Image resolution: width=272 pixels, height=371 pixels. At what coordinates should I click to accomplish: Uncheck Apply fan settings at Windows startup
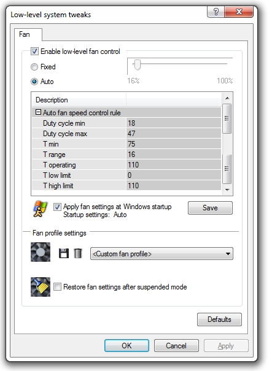[x=57, y=207]
